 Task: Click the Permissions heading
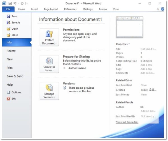click(71, 30)
